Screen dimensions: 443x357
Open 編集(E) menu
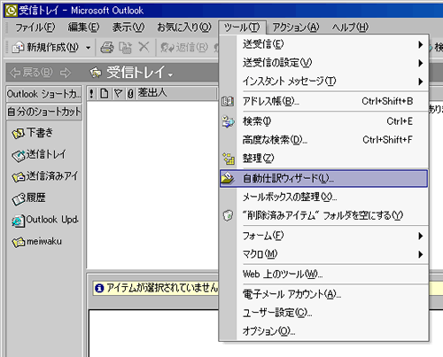pos(84,27)
